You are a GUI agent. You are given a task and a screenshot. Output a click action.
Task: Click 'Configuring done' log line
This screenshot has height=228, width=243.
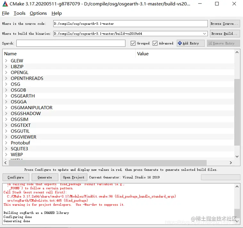[18, 217]
